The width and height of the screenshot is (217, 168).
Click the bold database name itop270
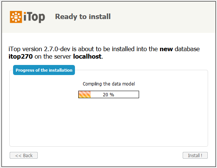[21, 56]
